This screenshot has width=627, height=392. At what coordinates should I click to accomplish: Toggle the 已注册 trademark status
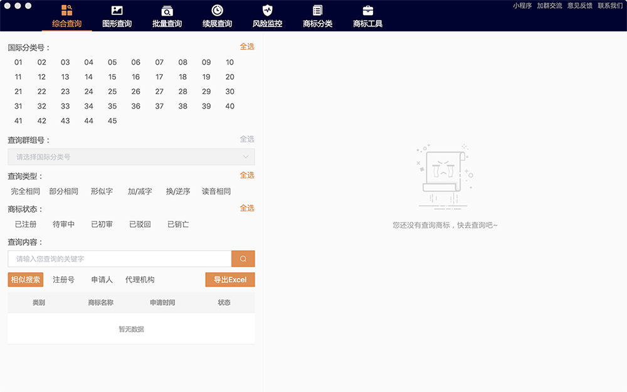(26, 224)
